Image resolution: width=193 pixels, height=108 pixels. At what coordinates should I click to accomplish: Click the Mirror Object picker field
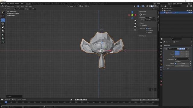click(182, 59)
